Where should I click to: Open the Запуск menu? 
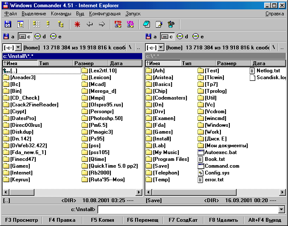coord(133,14)
